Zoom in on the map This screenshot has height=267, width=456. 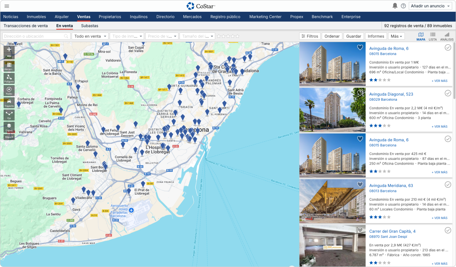[9, 49]
